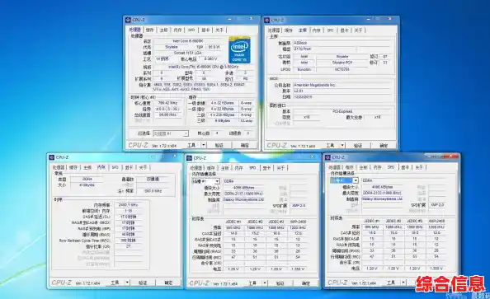Switch to the SPD tab in the memory window
The image size is (490, 299).
pyautogui.click(x=115, y=167)
